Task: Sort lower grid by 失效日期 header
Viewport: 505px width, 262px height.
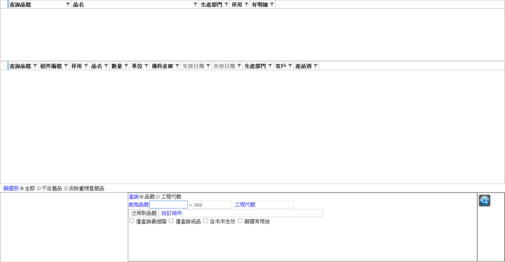Action: point(224,66)
